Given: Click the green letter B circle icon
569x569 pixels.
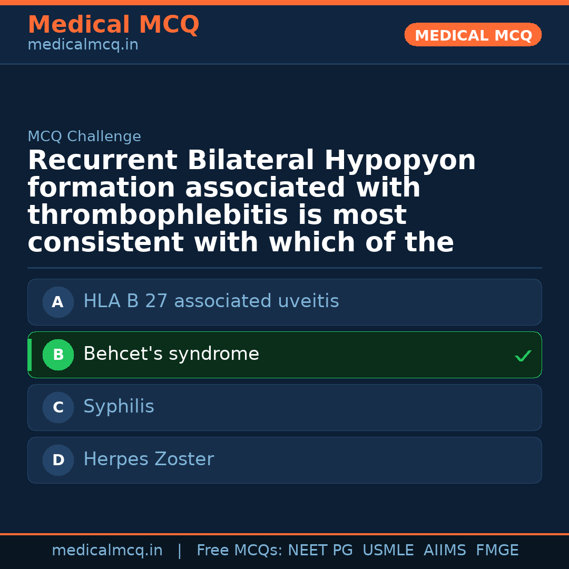Looking at the screenshot, I should point(58,355).
